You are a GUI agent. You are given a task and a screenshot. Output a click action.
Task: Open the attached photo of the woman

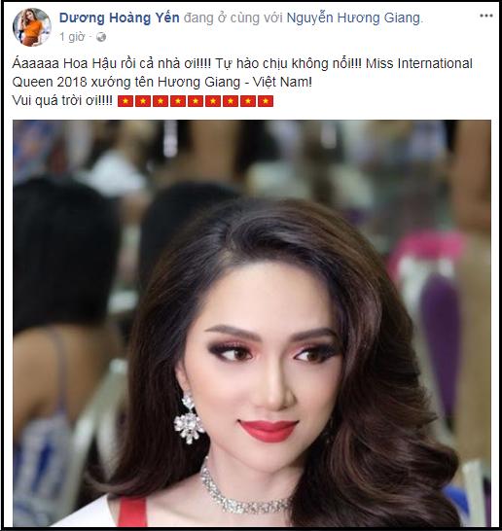tap(252, 324)
